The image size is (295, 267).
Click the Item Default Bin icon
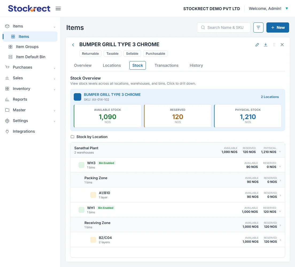point(10,57)
